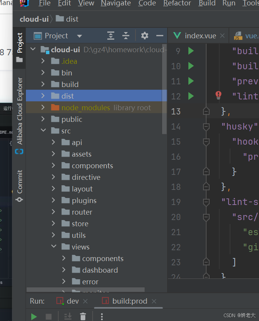Click the Project tree vertical scrollbar
259x321 pixels.
pyautogui.click(x=164, y=89)
